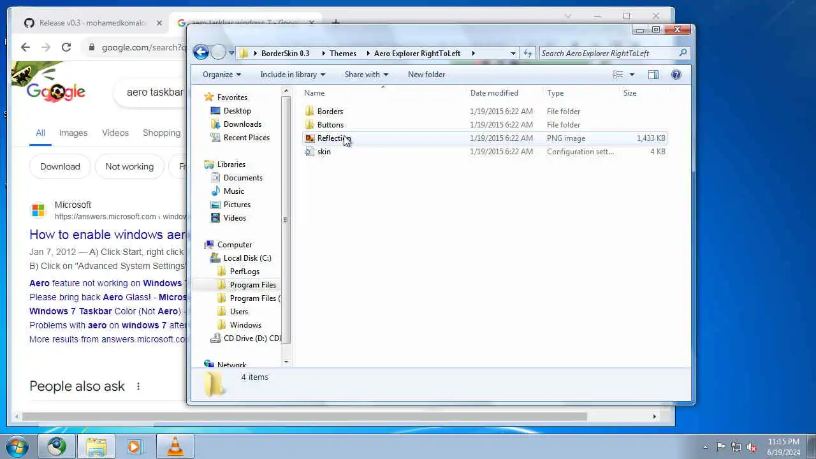816x459 pixels.
Task: Select the Reflection PNG file icon
Action: [310, 138]
